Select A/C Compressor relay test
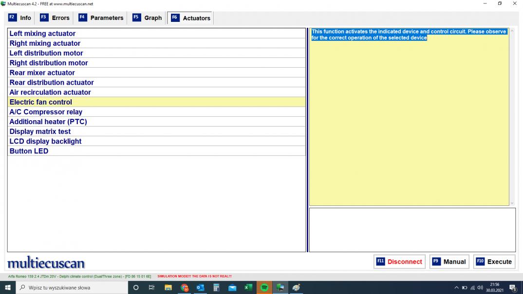523x294 pixels. [156, 112]
